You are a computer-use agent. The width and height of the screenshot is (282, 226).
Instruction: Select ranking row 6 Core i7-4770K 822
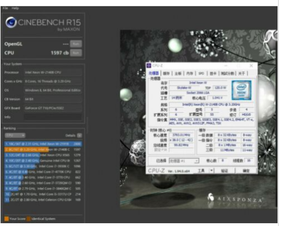(x=43, y=172)
